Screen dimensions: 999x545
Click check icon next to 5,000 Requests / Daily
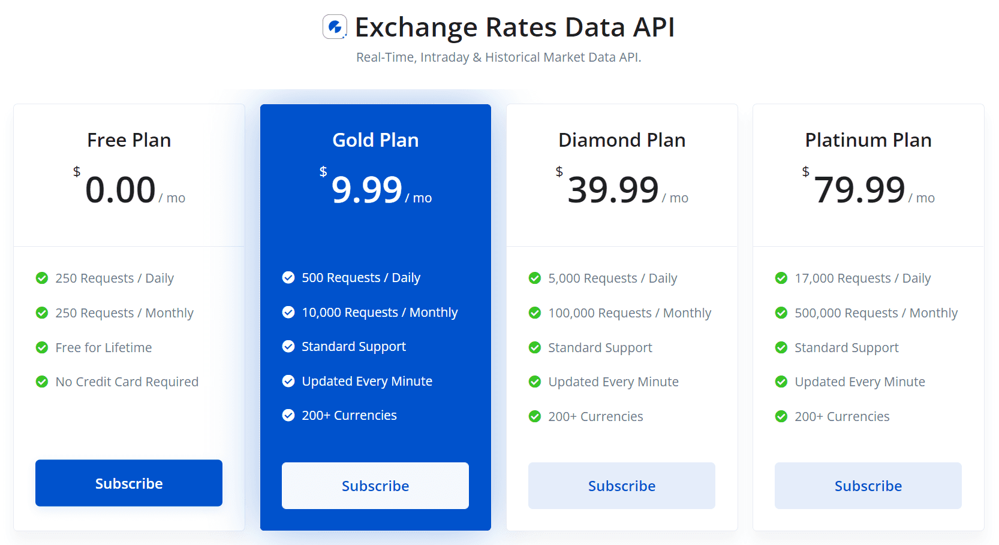[x=535, y=278]
